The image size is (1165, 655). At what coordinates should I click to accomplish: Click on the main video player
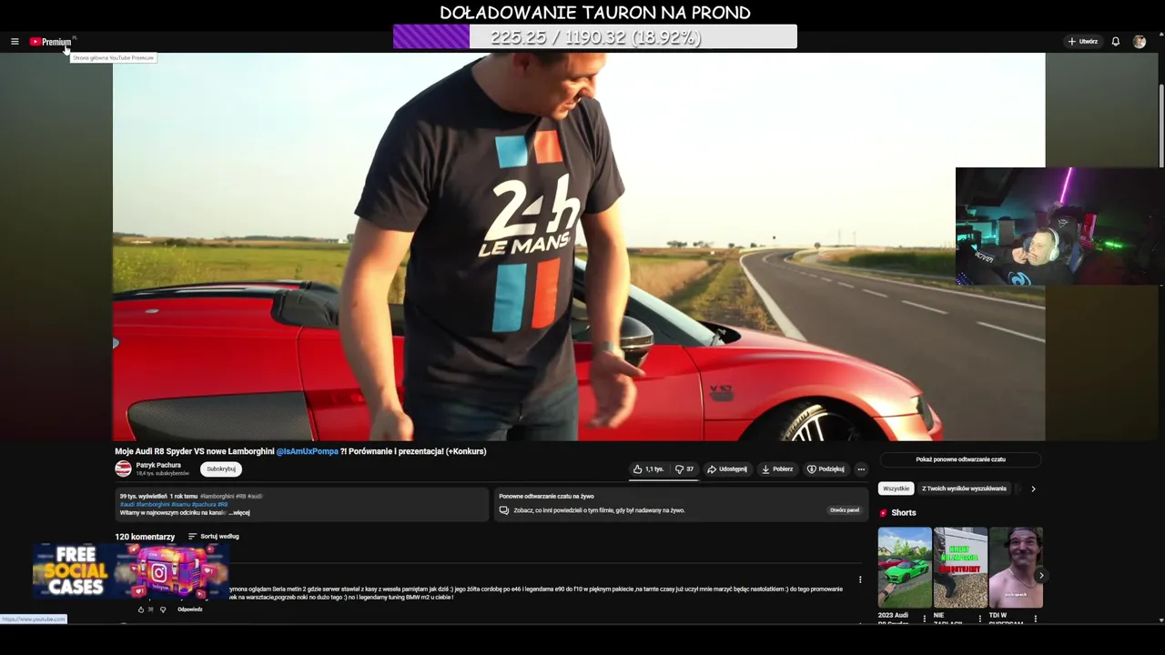[x=579, y=247]
